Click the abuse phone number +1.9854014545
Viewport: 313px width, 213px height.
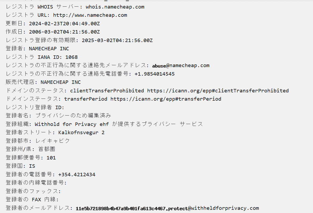click(x=154, y=74)
